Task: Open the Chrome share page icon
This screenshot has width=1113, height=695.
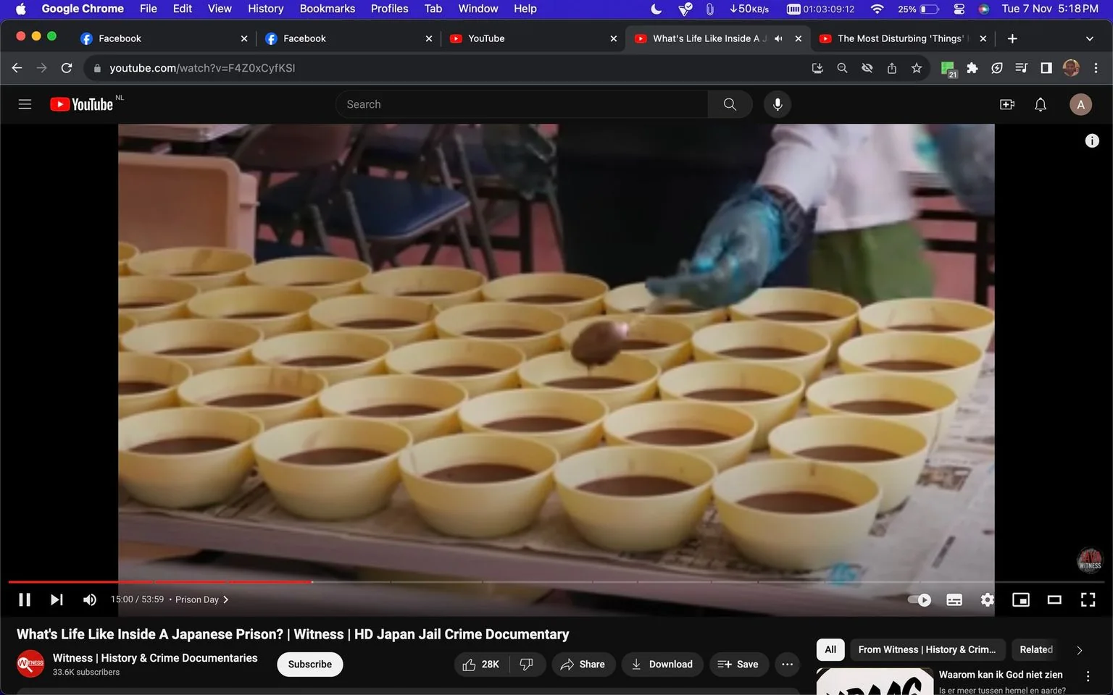Action: point(892,68)
